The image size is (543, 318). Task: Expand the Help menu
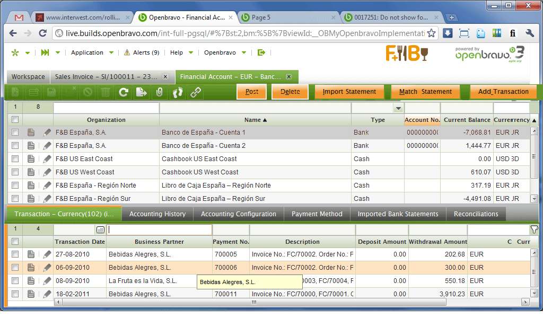[x=181, y=52]
